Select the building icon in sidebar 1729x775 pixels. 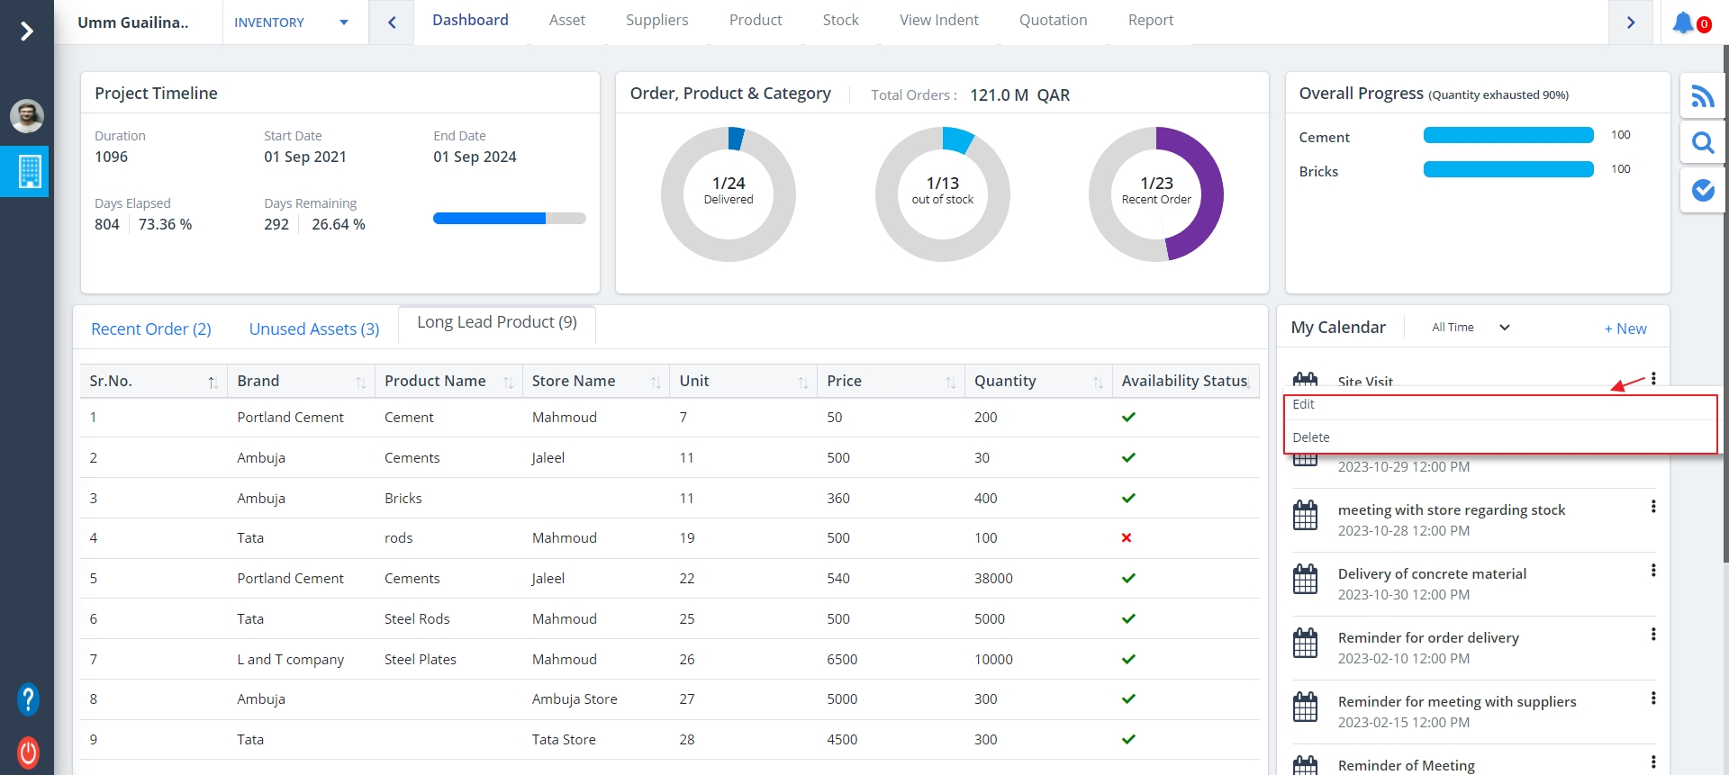29,171
